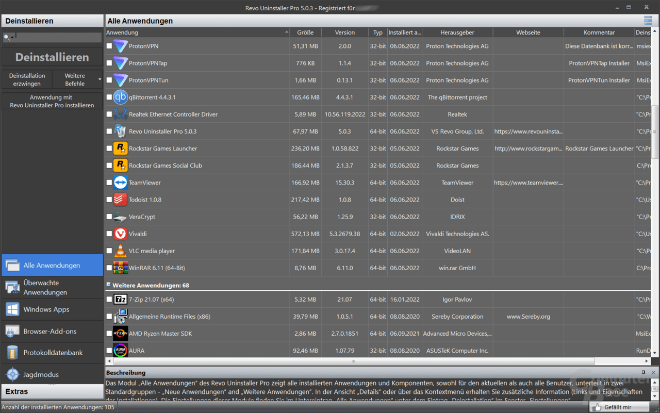Image resolution: width=660 pixels, height=413 pixels.
Task: Collapse the Weitere Anwendungen group
Action: click(108, 285)
